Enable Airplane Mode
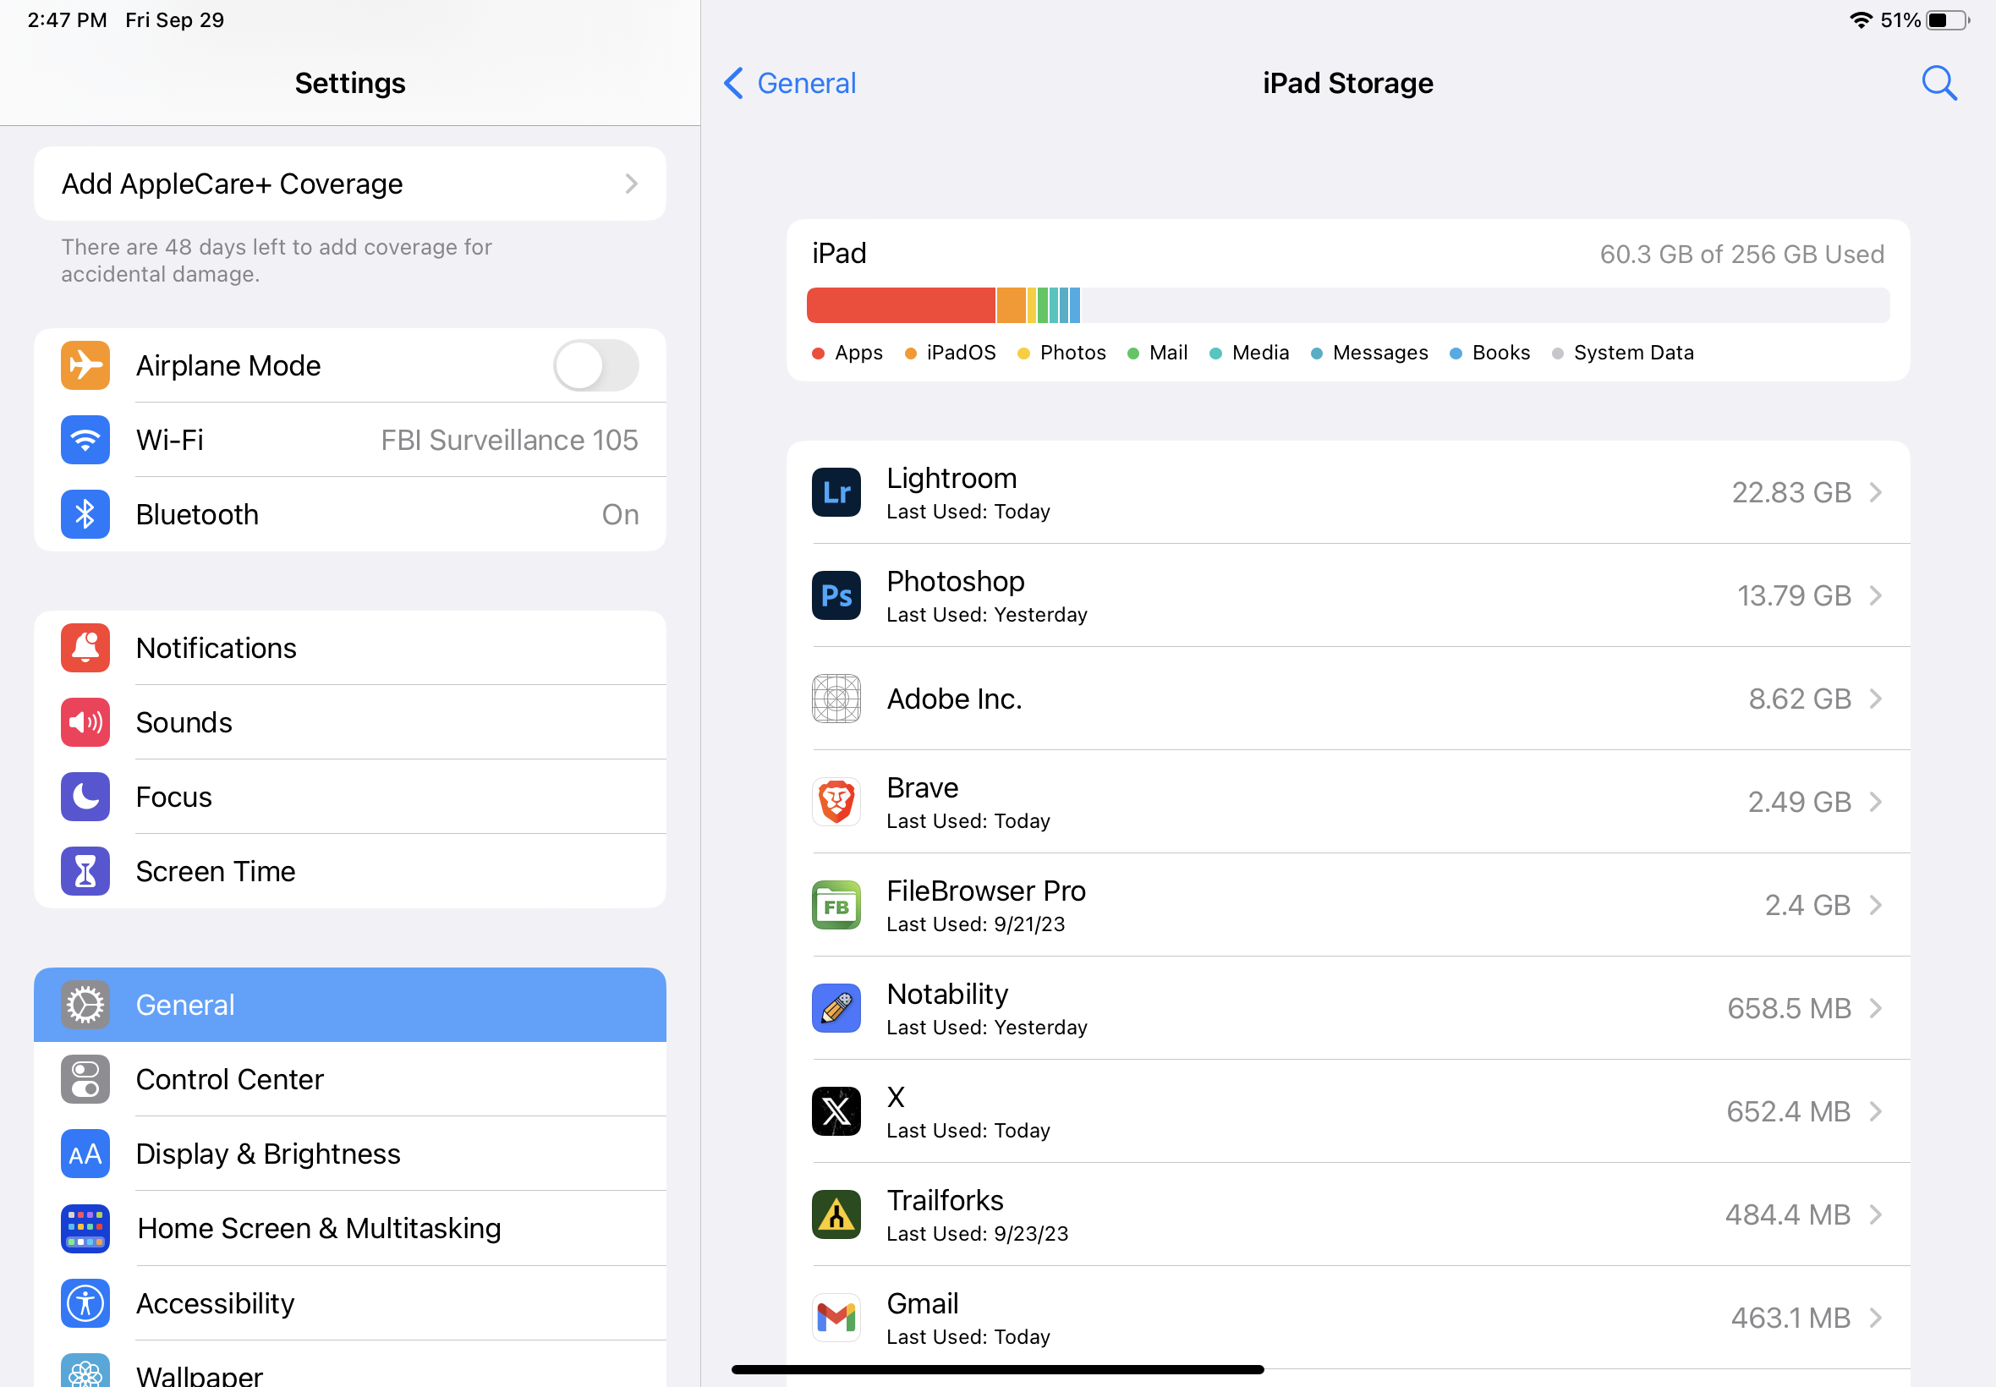1996x1387 pixels. 595,365
